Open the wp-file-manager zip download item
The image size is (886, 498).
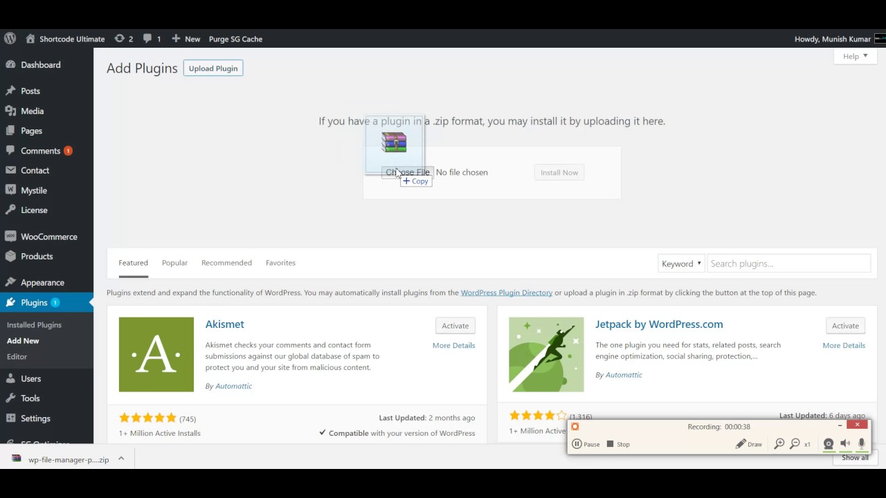click(60, 459)
